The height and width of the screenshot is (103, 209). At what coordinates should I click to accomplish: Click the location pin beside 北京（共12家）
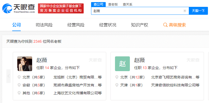117,77
